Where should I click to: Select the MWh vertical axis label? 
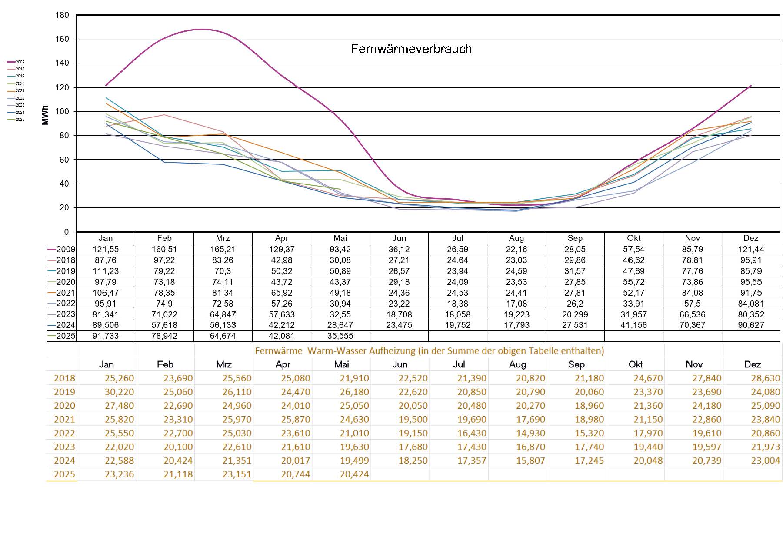click(45, 115)
